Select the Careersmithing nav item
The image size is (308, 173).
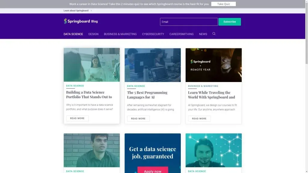point(181,34)
